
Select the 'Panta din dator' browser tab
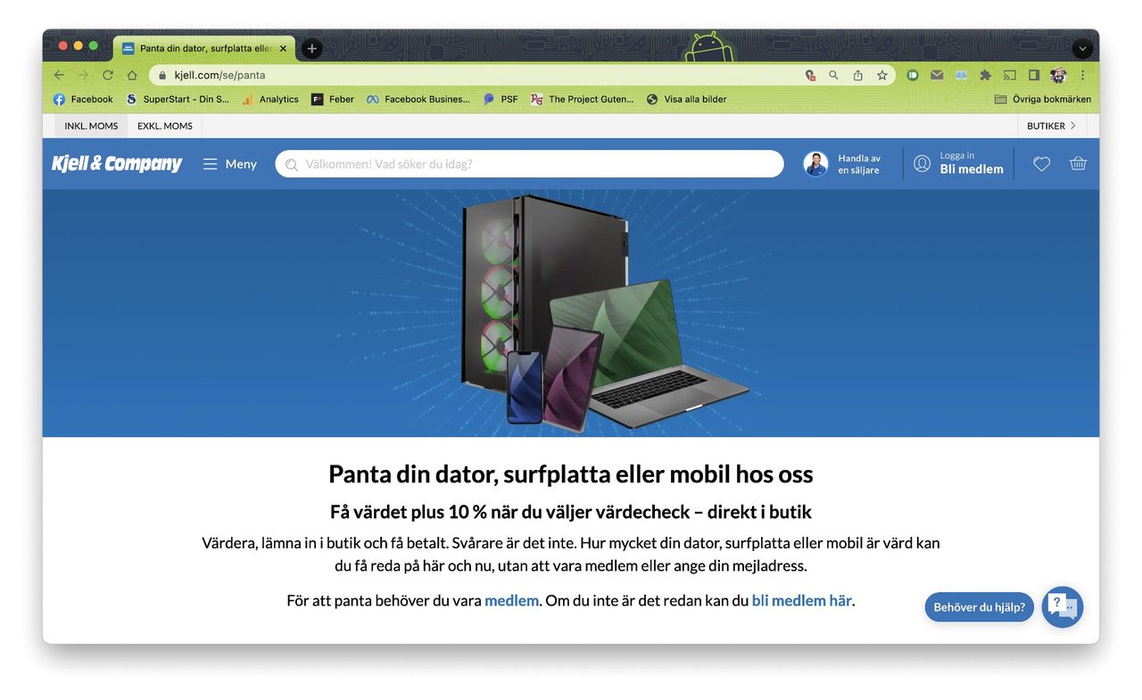[203, 48]
